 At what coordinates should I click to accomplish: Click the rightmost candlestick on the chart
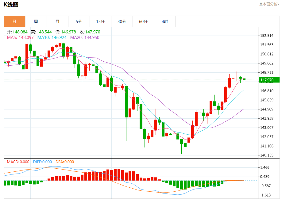[244, 79]
